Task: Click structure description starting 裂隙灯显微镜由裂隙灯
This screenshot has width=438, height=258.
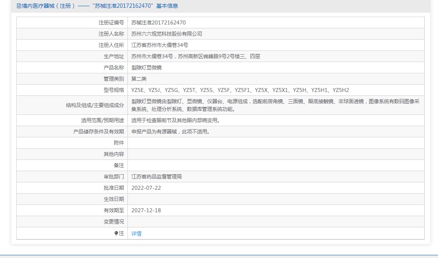Action: (x=276, y=105)
